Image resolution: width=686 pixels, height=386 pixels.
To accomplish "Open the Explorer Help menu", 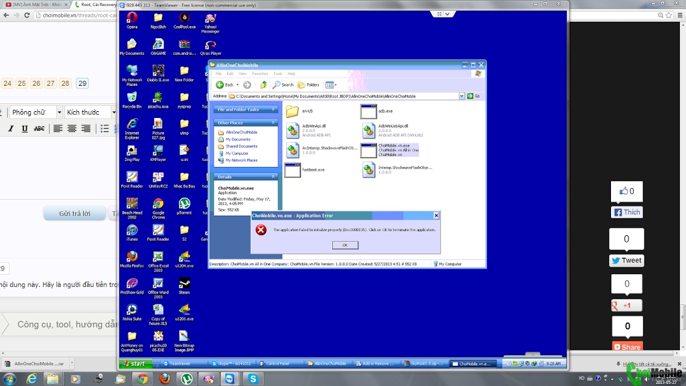I will (291, 74).
